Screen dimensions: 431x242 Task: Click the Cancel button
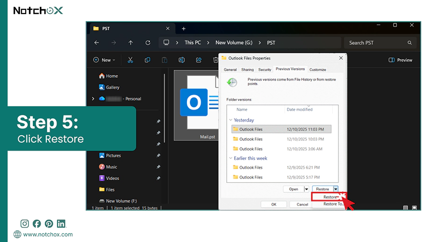coord(302,204)
